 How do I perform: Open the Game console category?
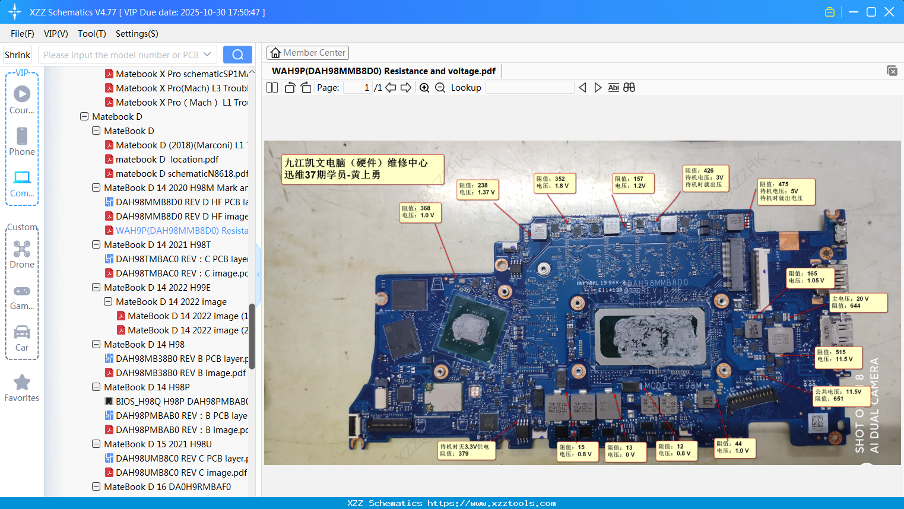[22, 297]
